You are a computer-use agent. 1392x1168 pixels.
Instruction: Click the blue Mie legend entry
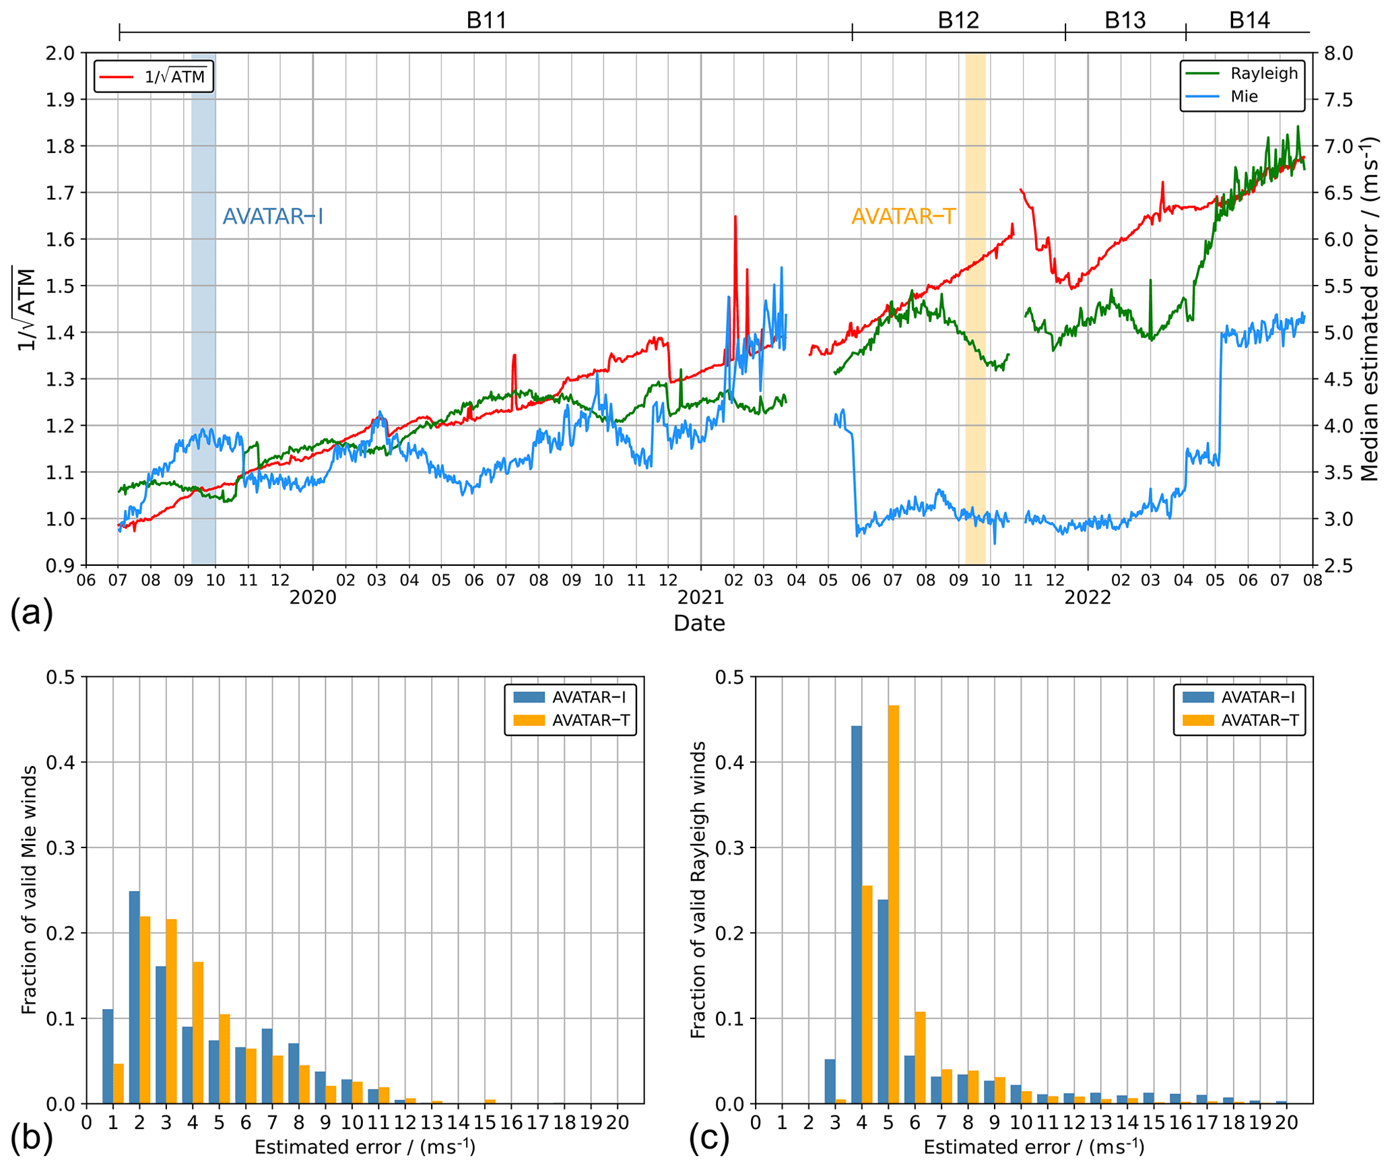(x=1243, y=96)
